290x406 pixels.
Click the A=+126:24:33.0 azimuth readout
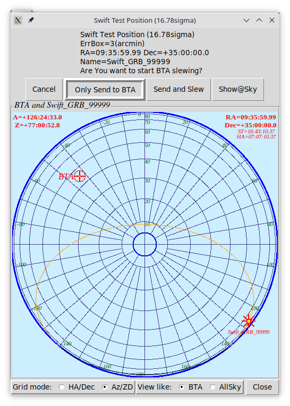click(x=38, y=117)
